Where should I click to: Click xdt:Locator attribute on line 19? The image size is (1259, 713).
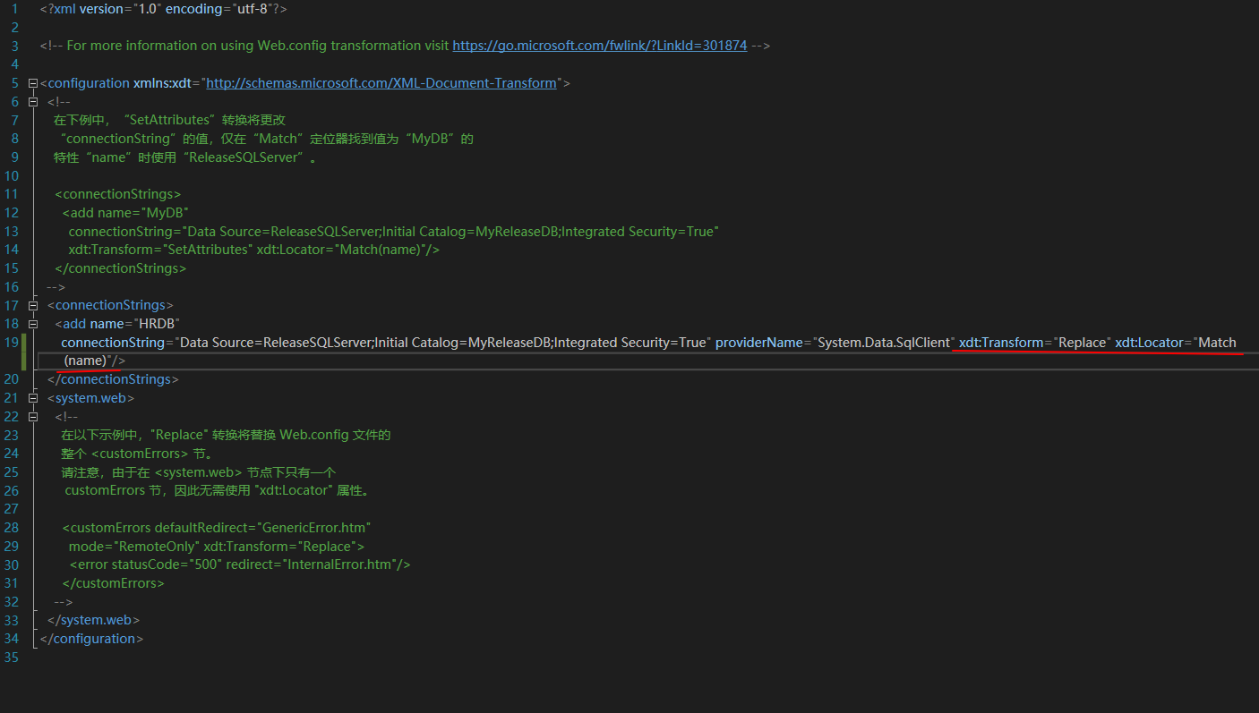pyautogui.click(x=1150, y=343)
